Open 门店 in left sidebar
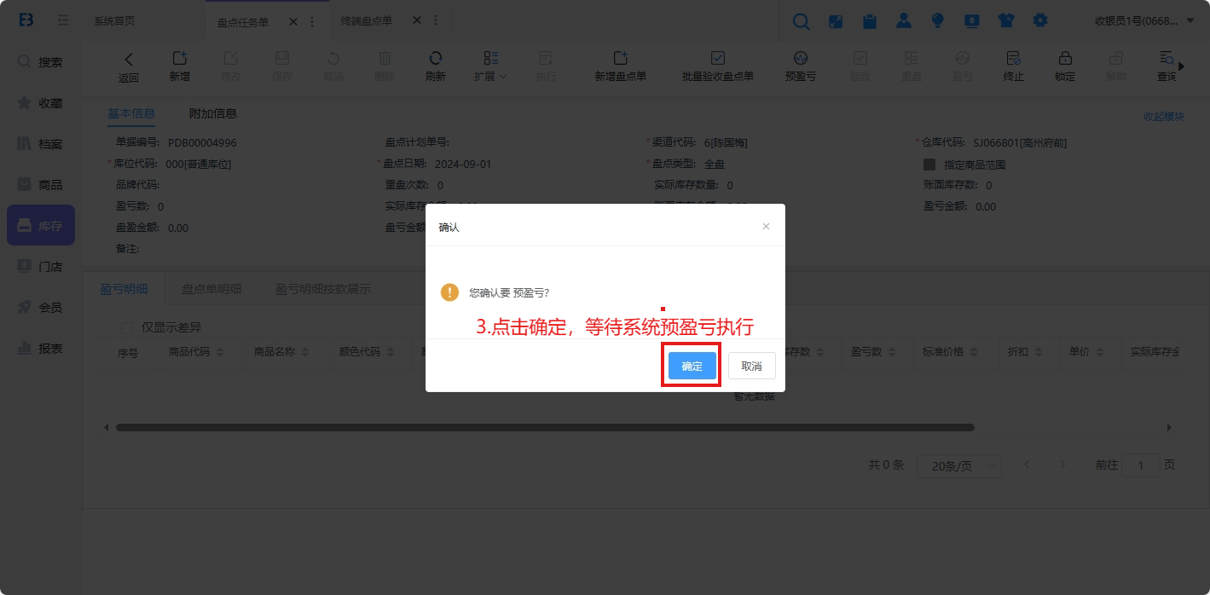This screenshot has width=1210, height=595. pyautogui.click(x=41, y=267)
